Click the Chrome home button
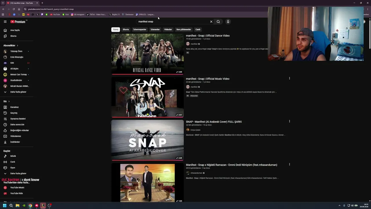Image resolution: width=371 pixels, height=209 pixels. click(19, 9)
